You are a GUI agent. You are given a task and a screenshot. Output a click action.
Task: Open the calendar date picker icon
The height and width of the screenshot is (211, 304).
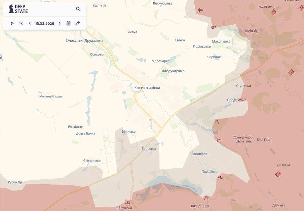coord(68,23)
